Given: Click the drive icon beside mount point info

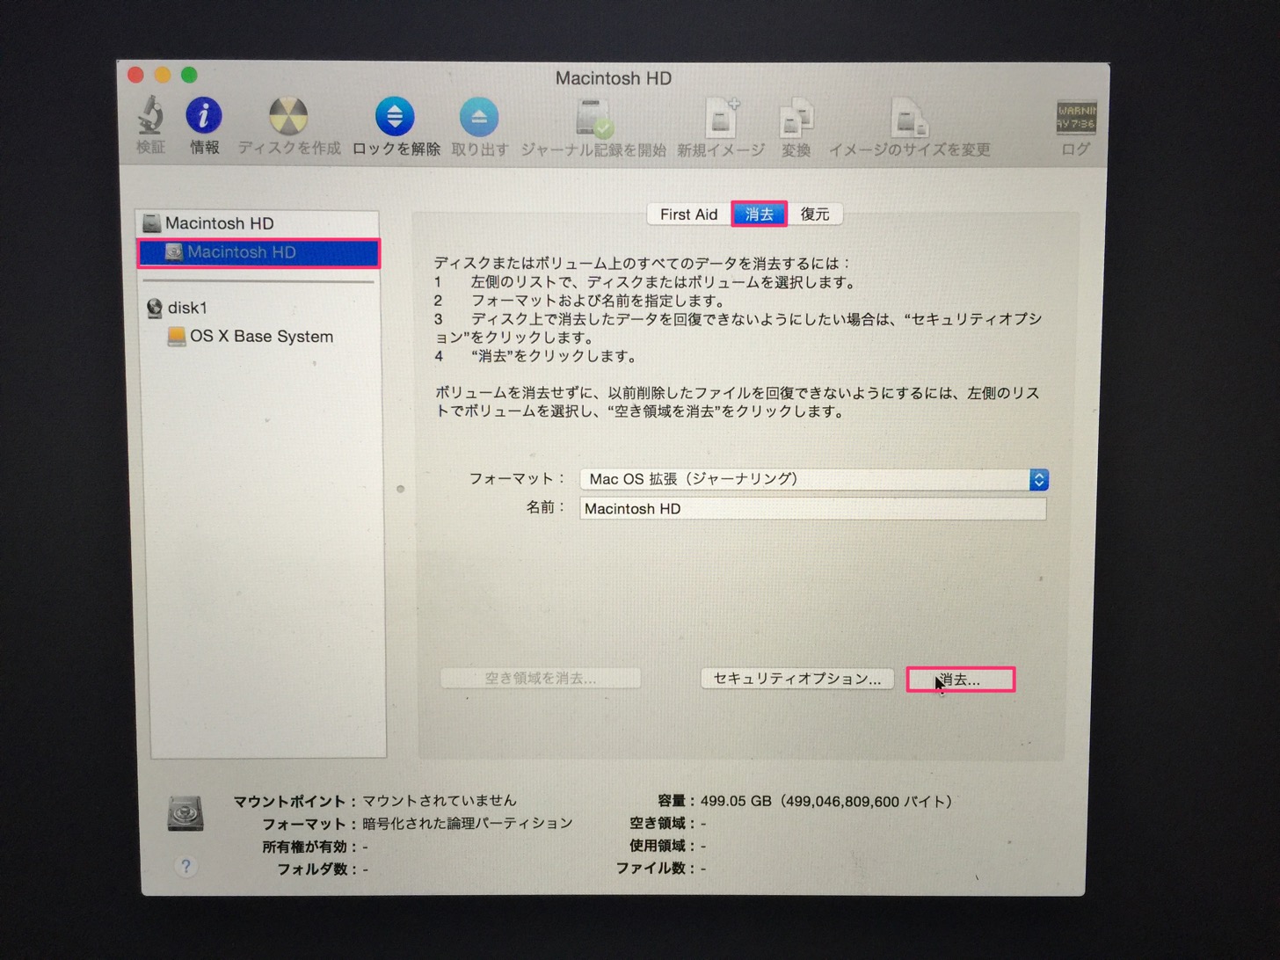Looking at the screenshot, I should [185, 813].
